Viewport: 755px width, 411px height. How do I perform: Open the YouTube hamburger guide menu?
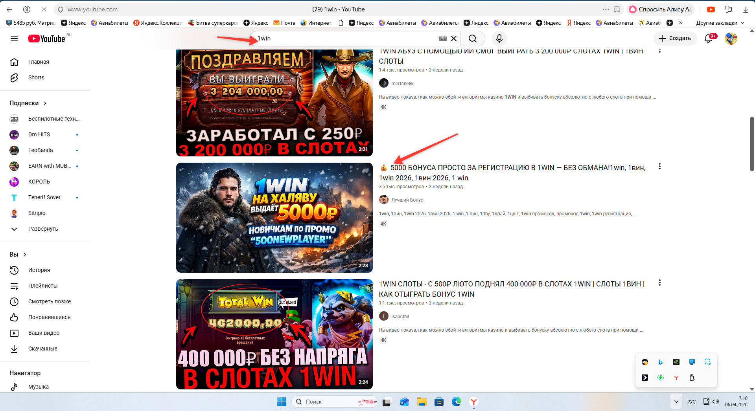point(14,39)
